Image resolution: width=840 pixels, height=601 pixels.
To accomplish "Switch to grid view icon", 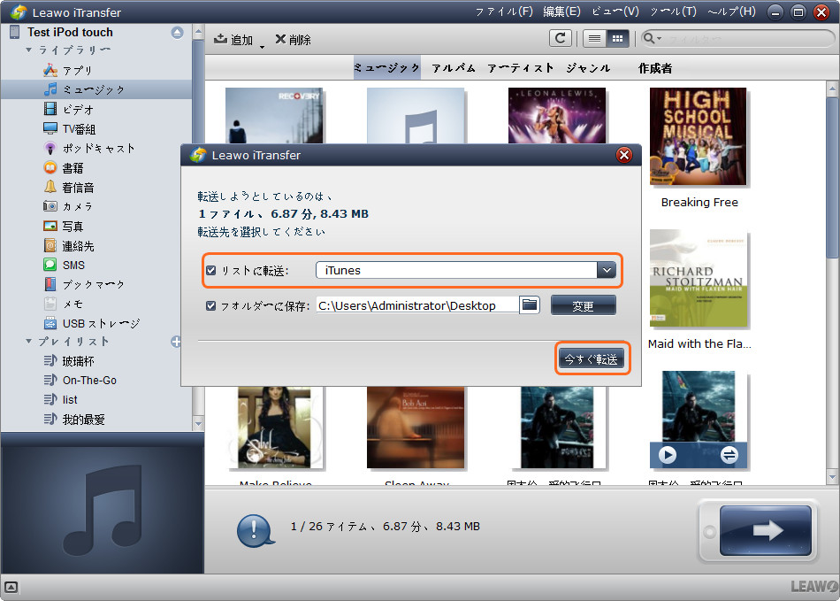I will [617, 39].
